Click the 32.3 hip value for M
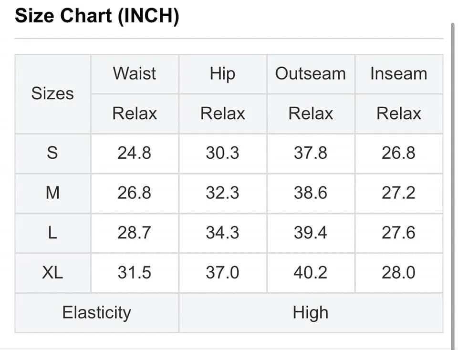The height and width of the screenshot is (350, 458). click(223, 193)
